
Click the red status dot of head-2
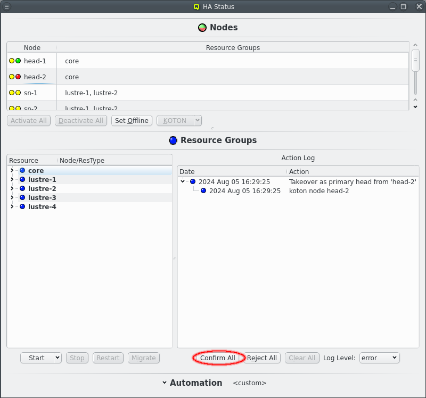(18, 77)
